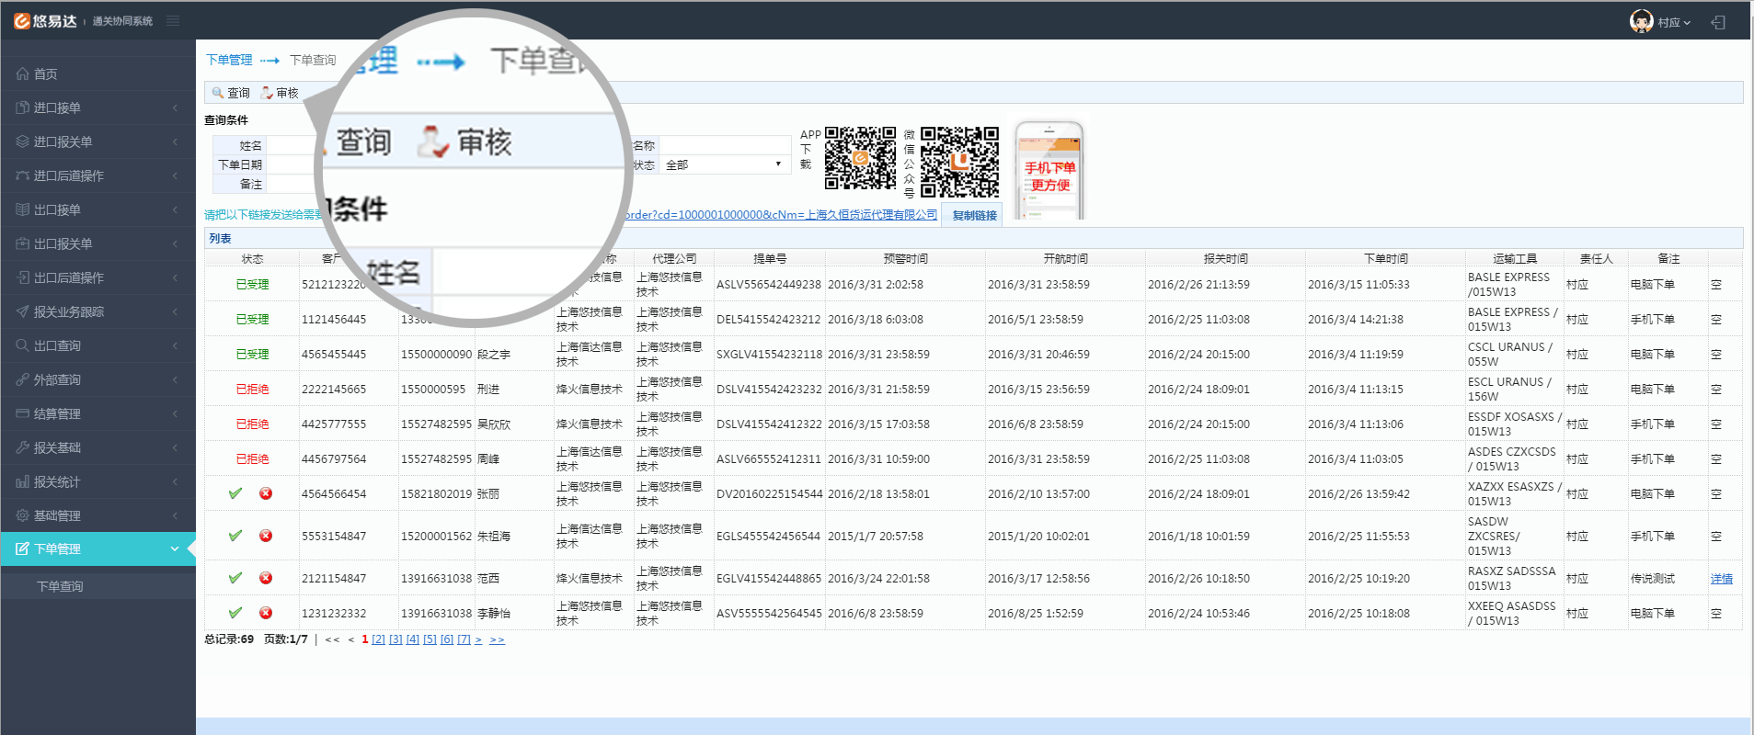The height and width of the screenshot is (735, 1754).
Task: Approve order 1231232332 with green checkmark
Action: [x=235, y=613]
